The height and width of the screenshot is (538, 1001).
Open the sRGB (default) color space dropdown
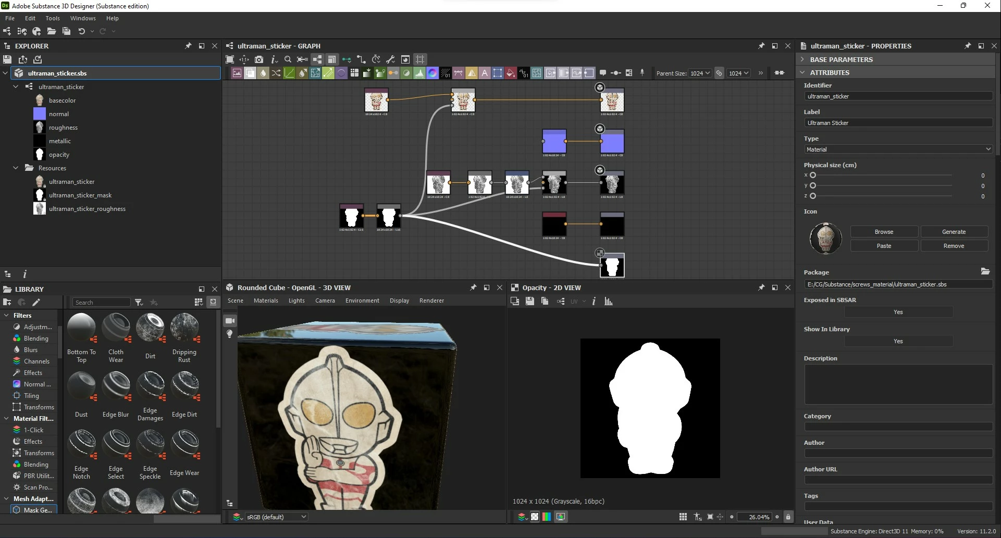(x=276, y=517)
